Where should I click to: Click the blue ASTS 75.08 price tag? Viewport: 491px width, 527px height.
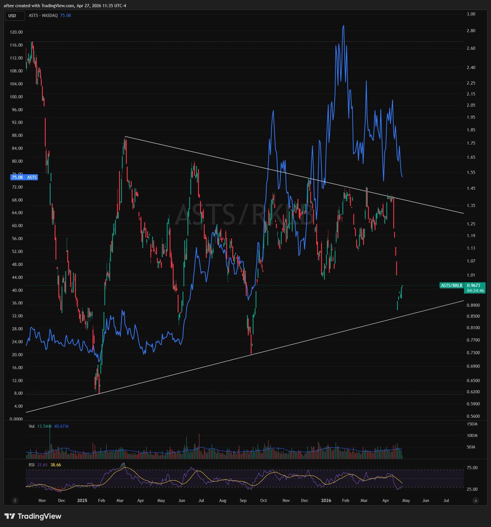tap(24, 177)
